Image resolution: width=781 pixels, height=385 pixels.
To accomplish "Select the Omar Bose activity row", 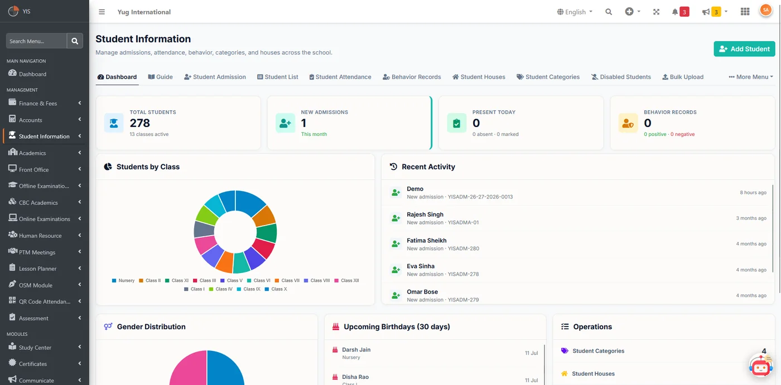I will (x=578, y=295).
